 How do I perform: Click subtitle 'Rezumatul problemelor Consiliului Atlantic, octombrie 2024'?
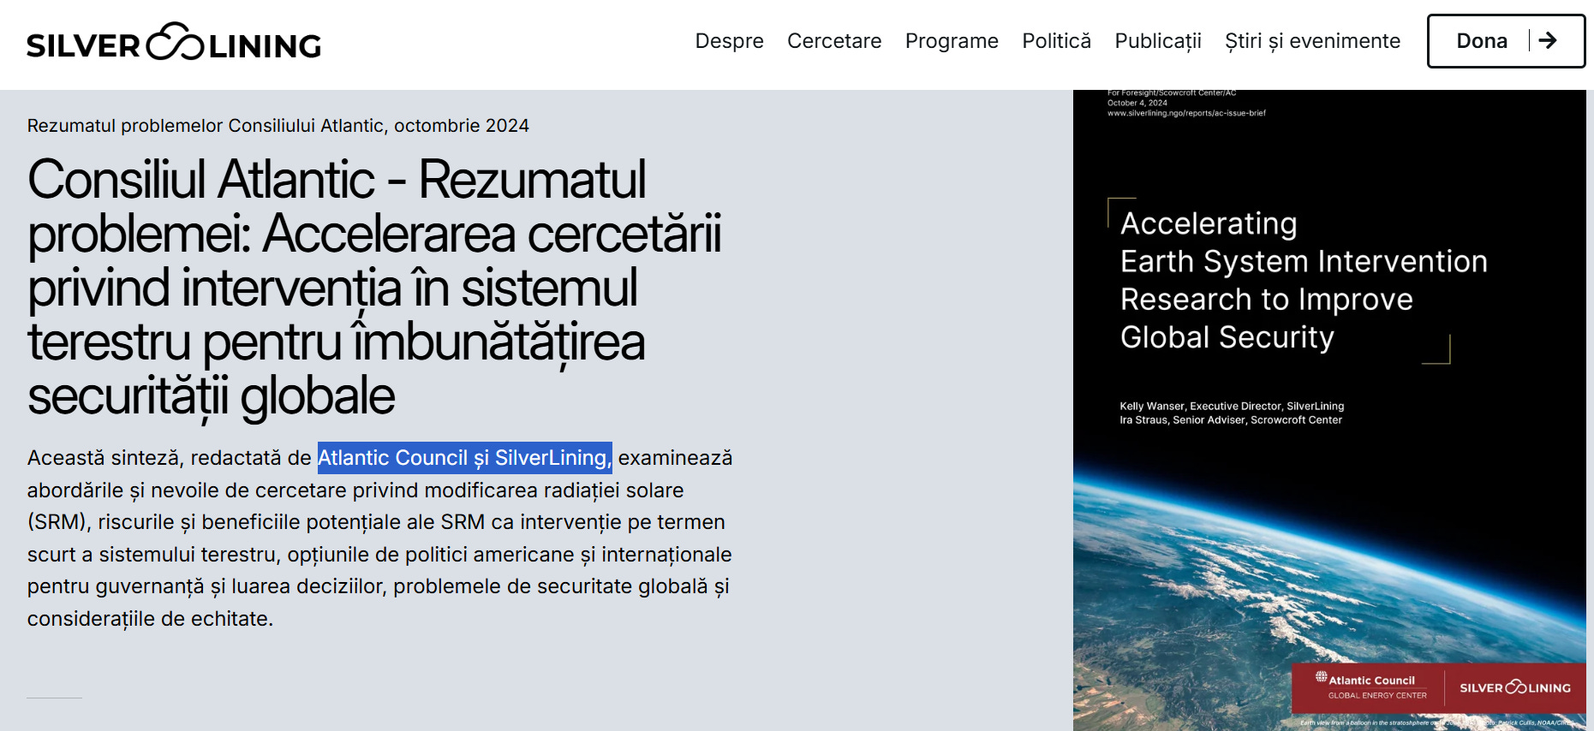pyautogui.click(x=278, y=126)
